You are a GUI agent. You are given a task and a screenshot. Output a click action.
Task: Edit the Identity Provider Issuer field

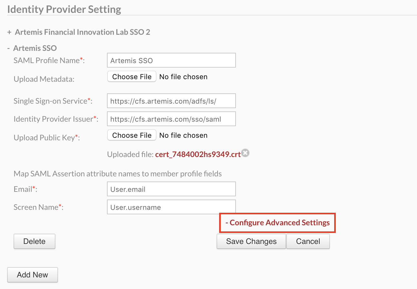171,119
